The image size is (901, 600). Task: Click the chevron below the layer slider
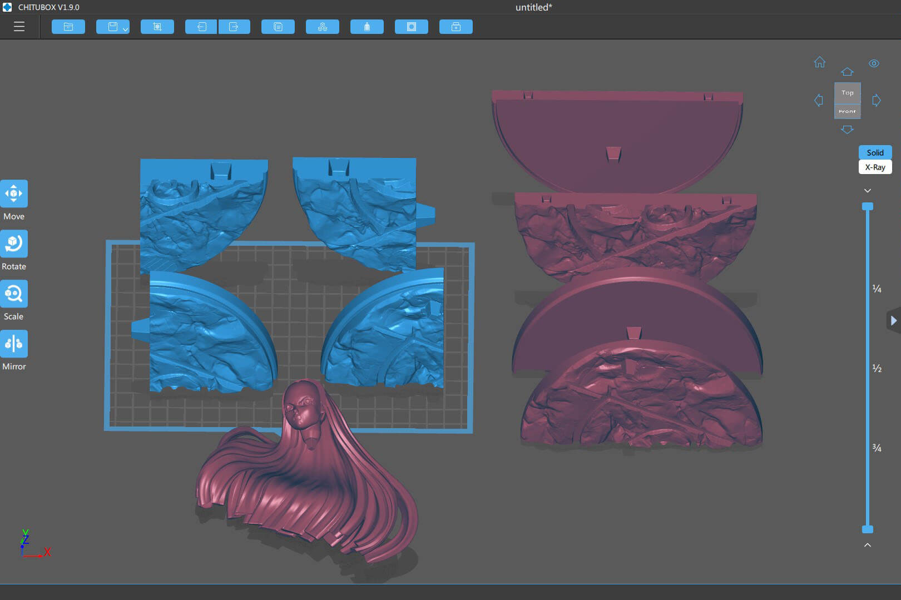pyautogui.click(x=868, y=545)
